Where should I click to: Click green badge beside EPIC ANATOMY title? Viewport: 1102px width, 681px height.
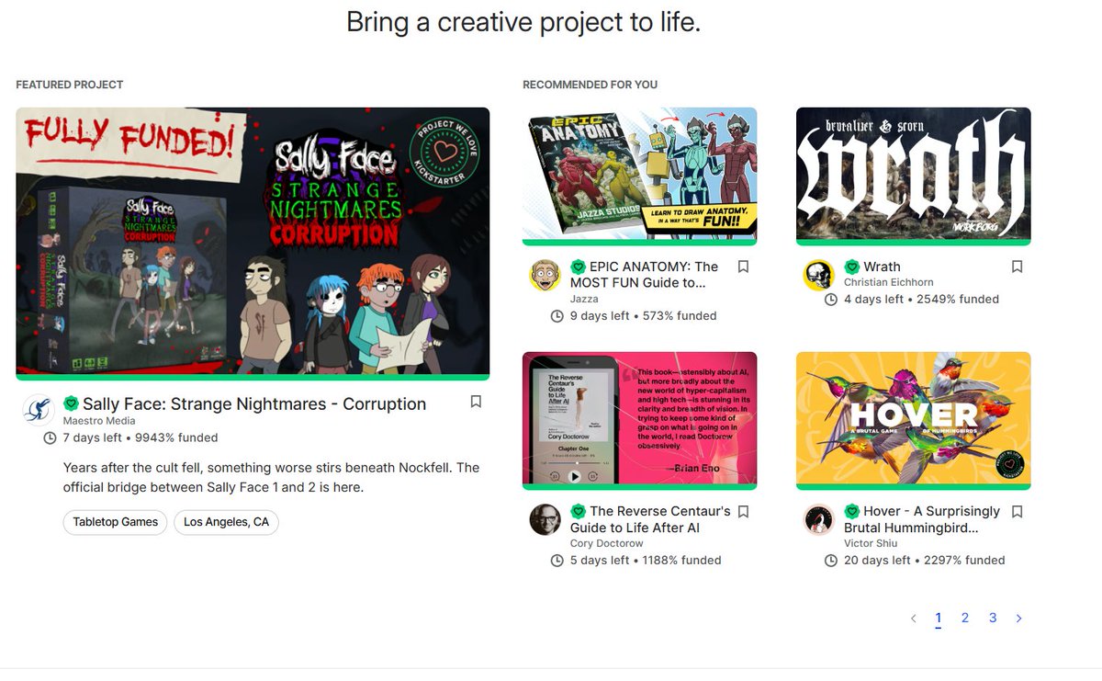point(578,267)
